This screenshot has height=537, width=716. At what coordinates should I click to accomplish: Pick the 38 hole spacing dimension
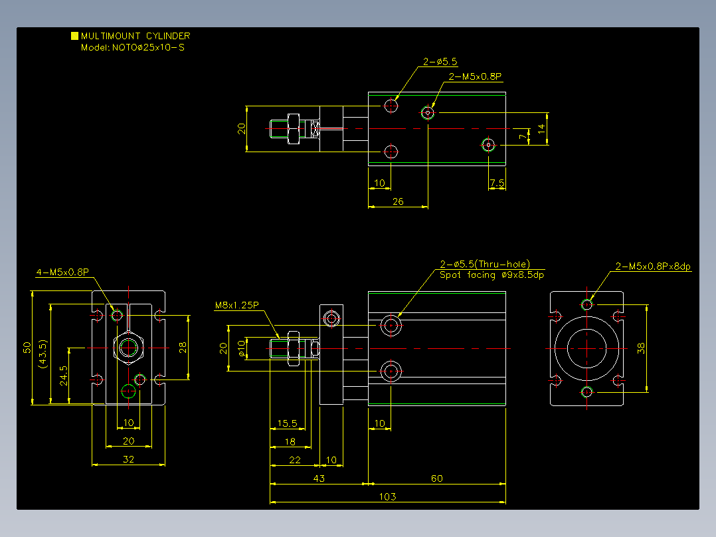coord(641,348)
